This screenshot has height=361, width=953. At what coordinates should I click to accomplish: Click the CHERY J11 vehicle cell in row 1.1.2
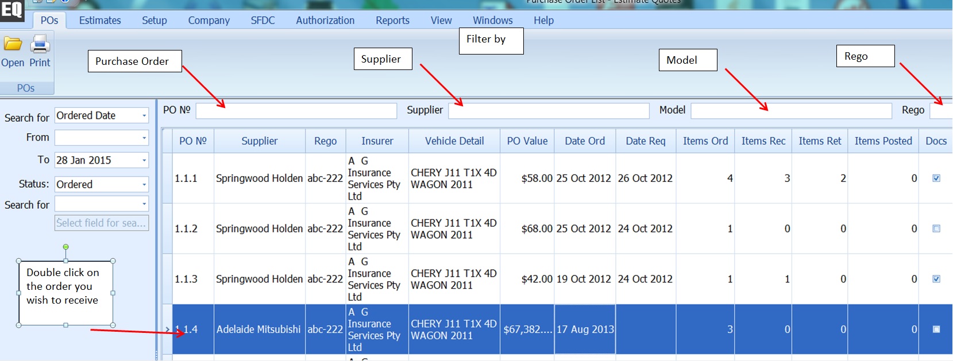click(454, 229)
